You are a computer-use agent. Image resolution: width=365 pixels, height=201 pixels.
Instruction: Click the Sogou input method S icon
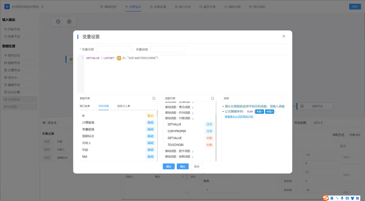click(x=326, y=198)
